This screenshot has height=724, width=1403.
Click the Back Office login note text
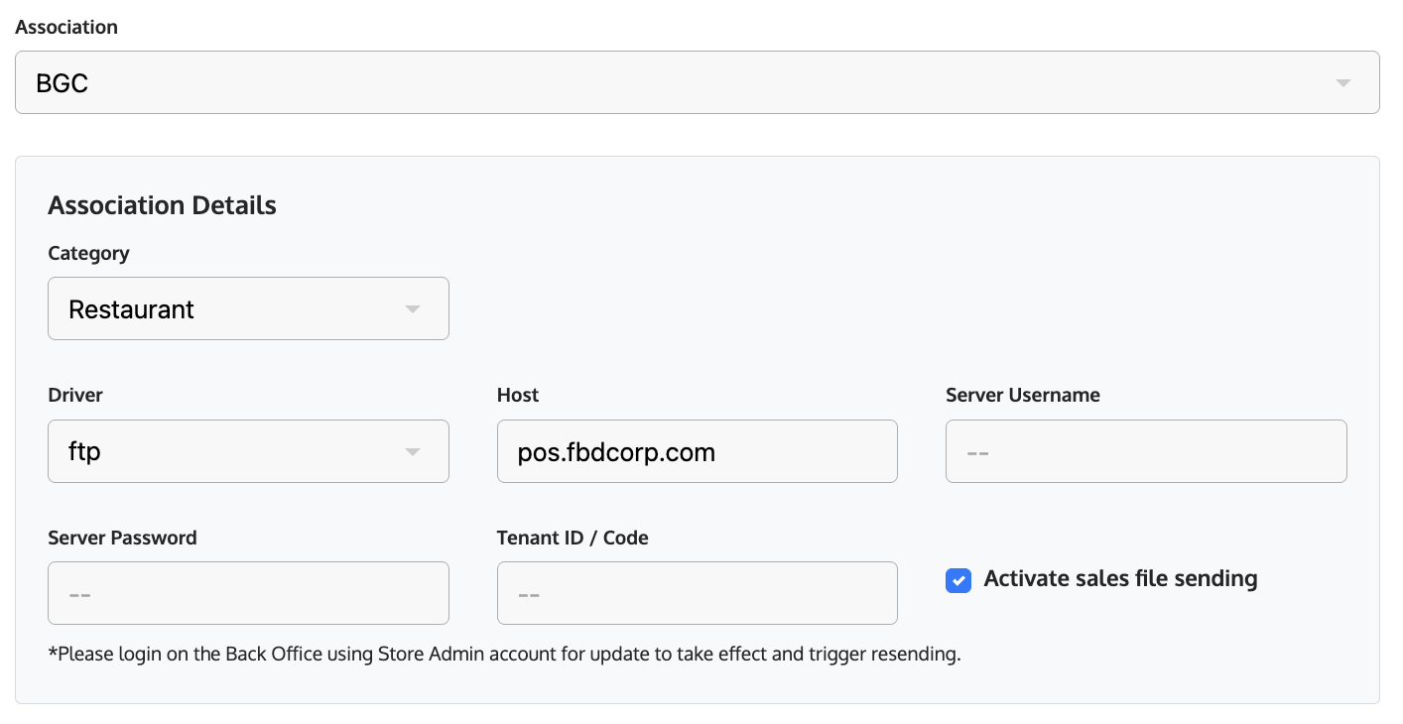point(504,654)
